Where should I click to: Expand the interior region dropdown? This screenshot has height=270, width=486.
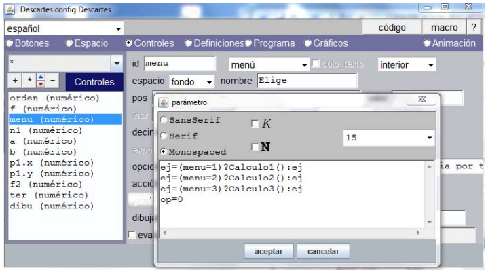click(407, 64)
